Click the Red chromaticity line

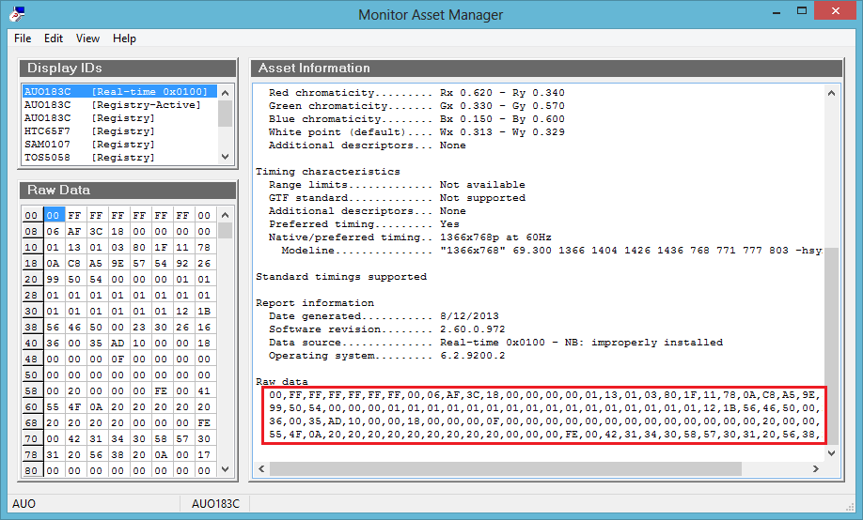[x=416, y=93]
